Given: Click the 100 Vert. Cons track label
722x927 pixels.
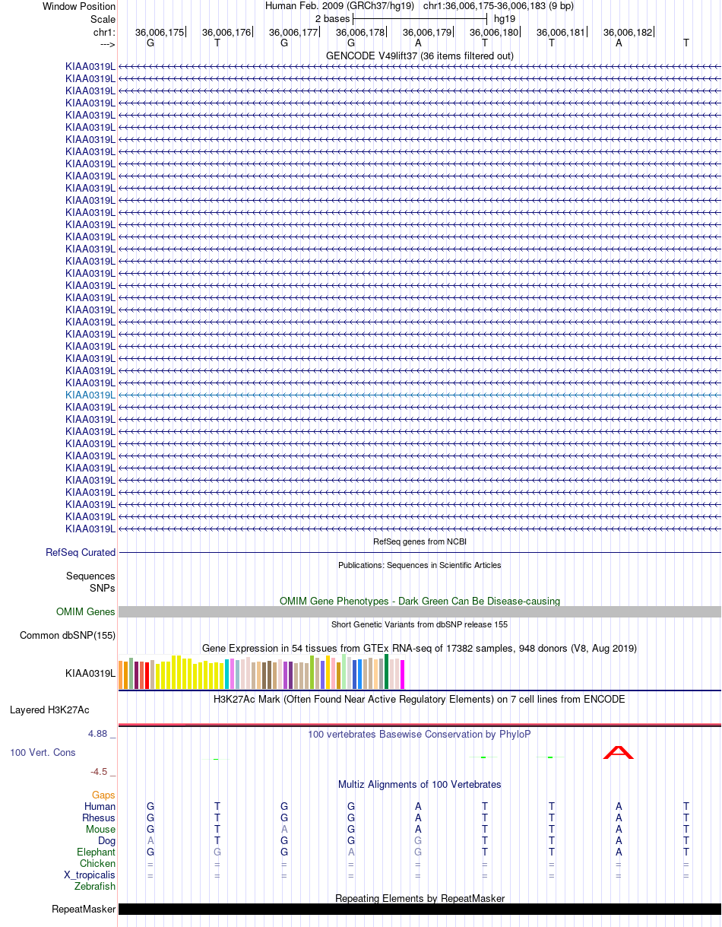Looking at the screenshot, I should click(x=43, y=753).
